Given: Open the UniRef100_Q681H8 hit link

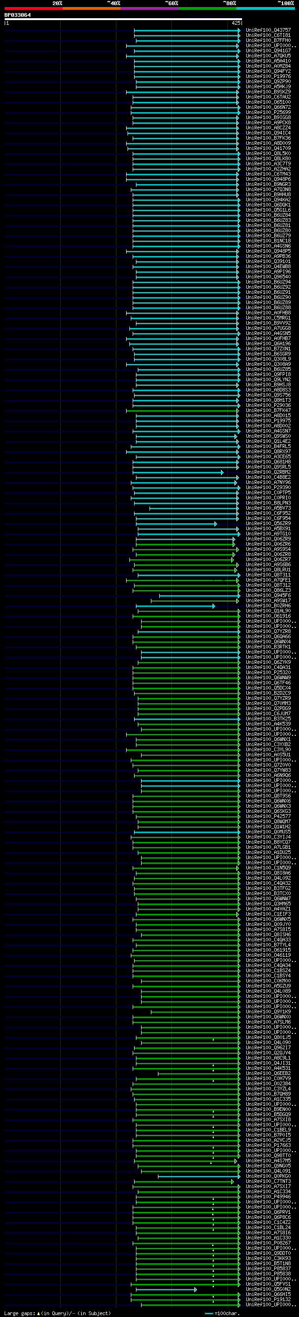Looking at the screenshot, I should (x=268, y=462).
